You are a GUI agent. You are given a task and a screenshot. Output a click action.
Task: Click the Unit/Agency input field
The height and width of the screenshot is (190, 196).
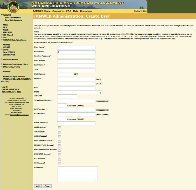pos(66,75)
